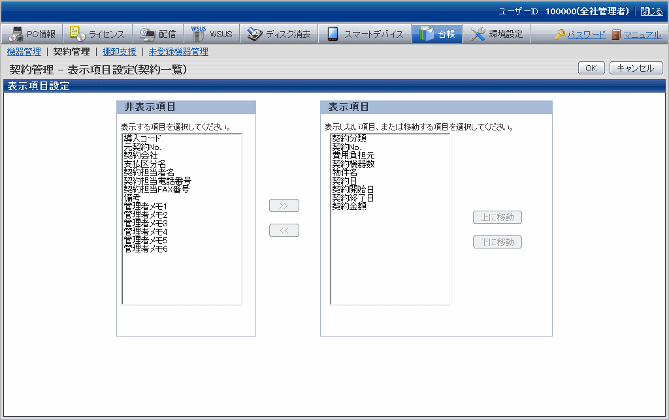Viewport: 669px width, 420px height.
Task: Open the マニュアル link
Action: pos(643,35)
